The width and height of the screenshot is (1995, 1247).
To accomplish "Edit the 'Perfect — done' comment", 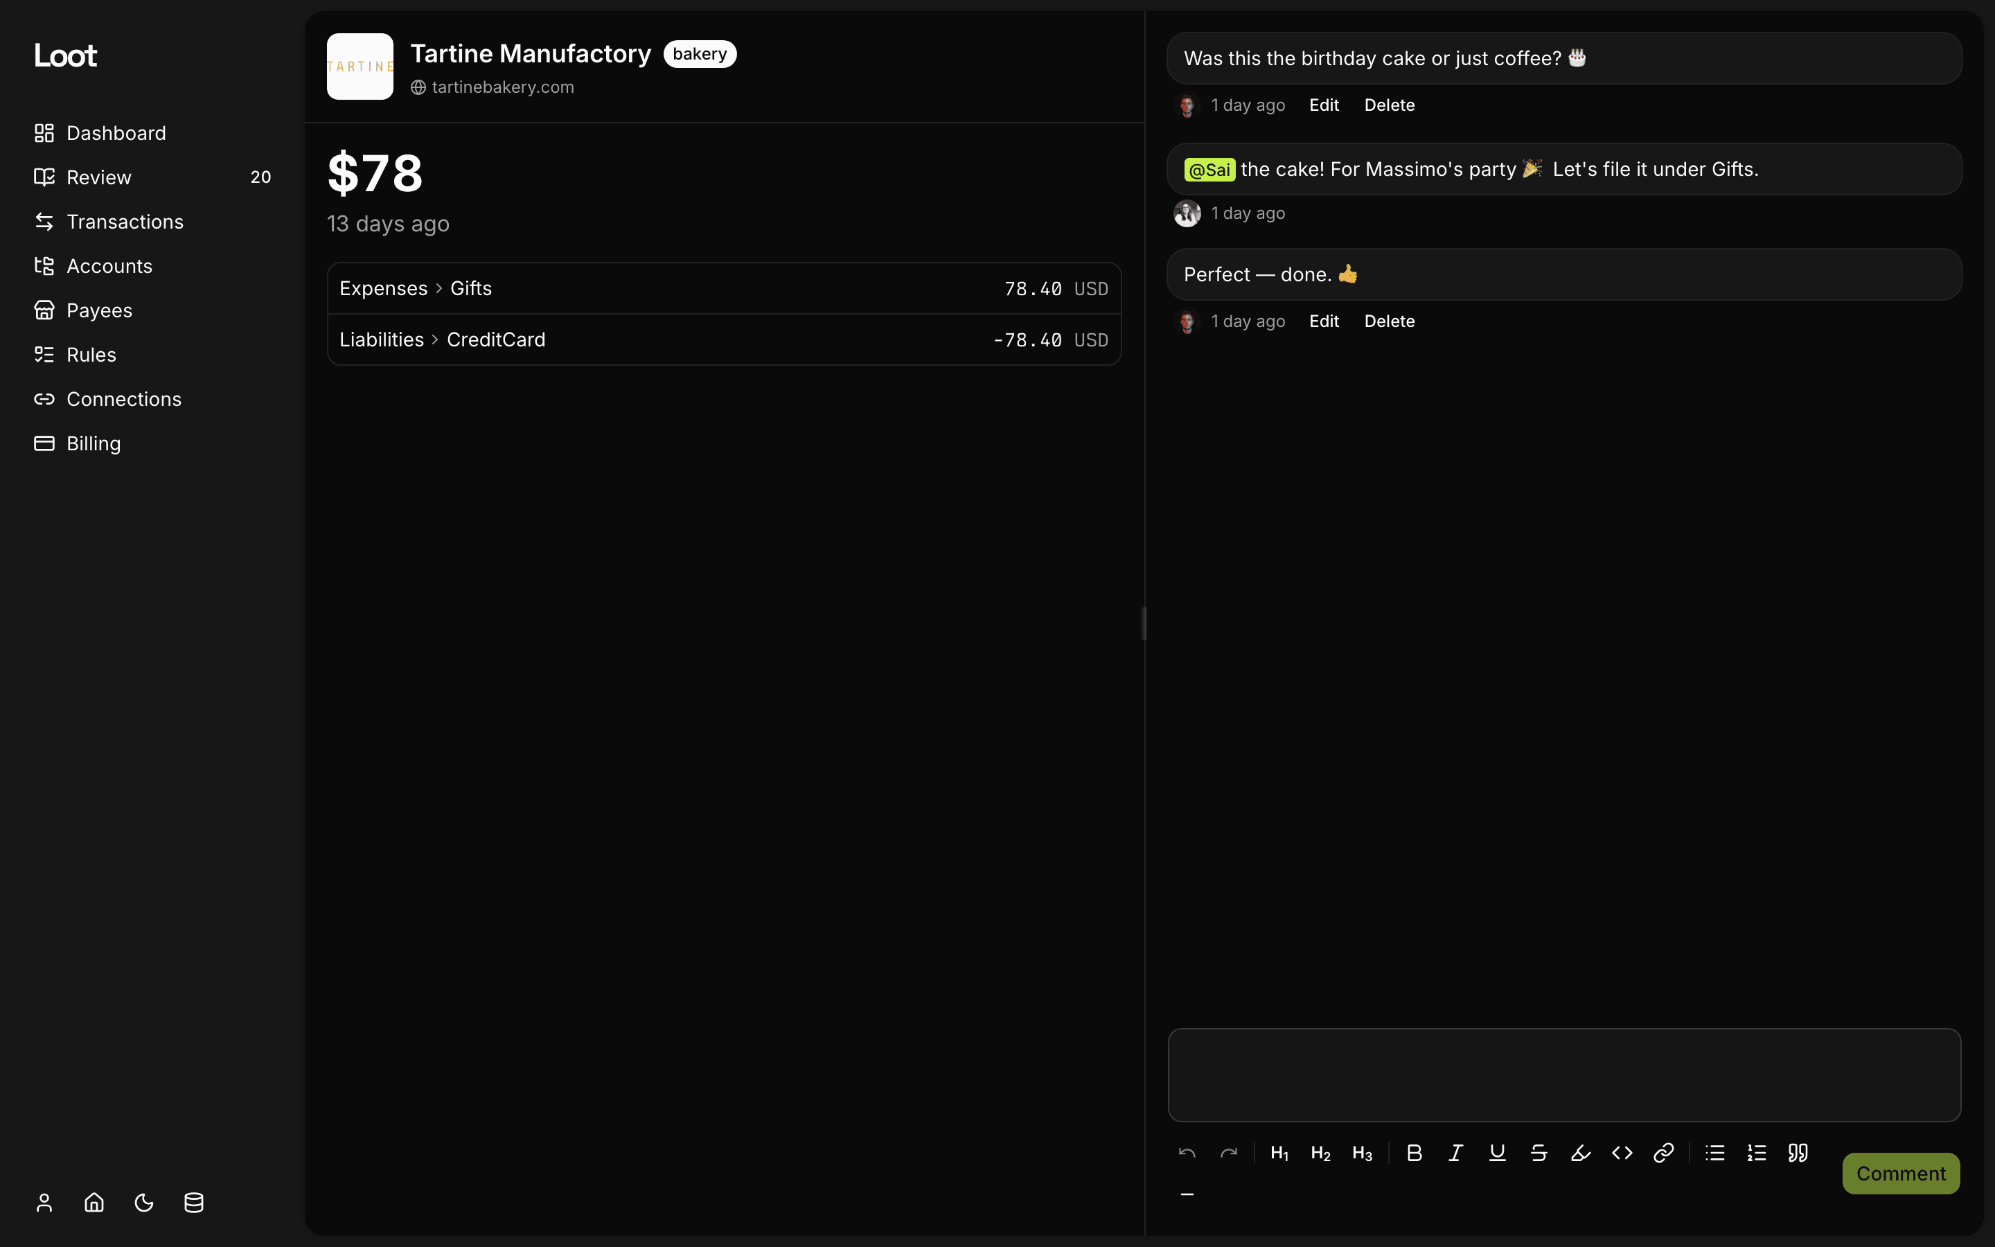I will click(x=1324, y=321).
